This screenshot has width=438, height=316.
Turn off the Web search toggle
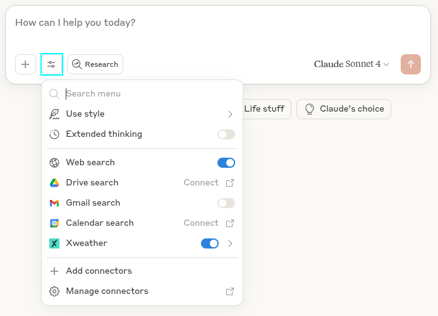point(226,163)
